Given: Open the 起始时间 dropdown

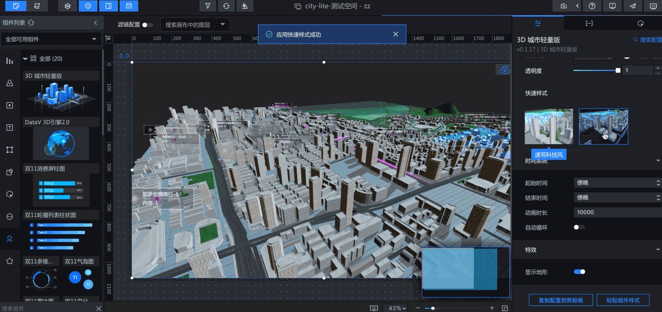Looking at the screenshot, I should [617, 183].
